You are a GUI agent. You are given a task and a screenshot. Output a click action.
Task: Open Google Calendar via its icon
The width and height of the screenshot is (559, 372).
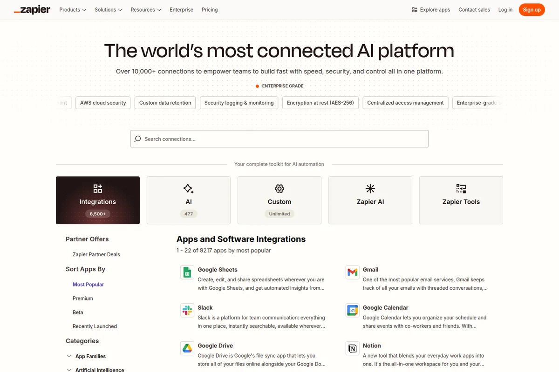pyautogui.click(x=352, y=310)
